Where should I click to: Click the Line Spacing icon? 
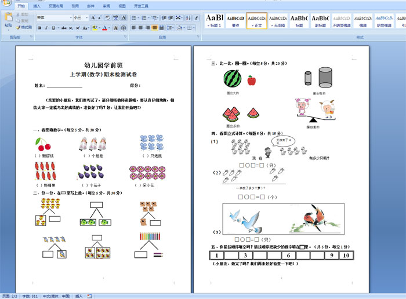point(169,28)
